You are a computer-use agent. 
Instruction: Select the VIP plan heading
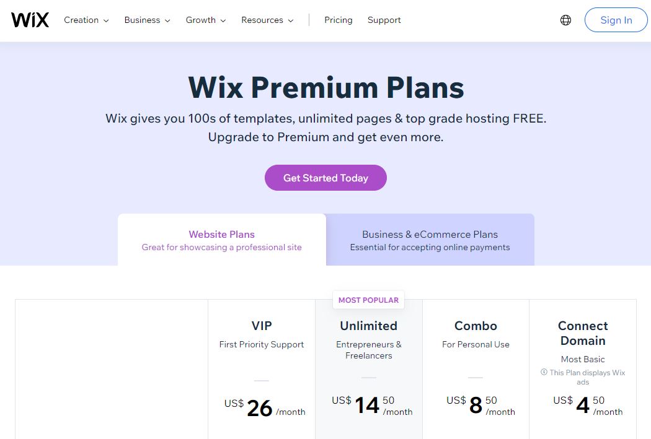click(x=262, y=326)
